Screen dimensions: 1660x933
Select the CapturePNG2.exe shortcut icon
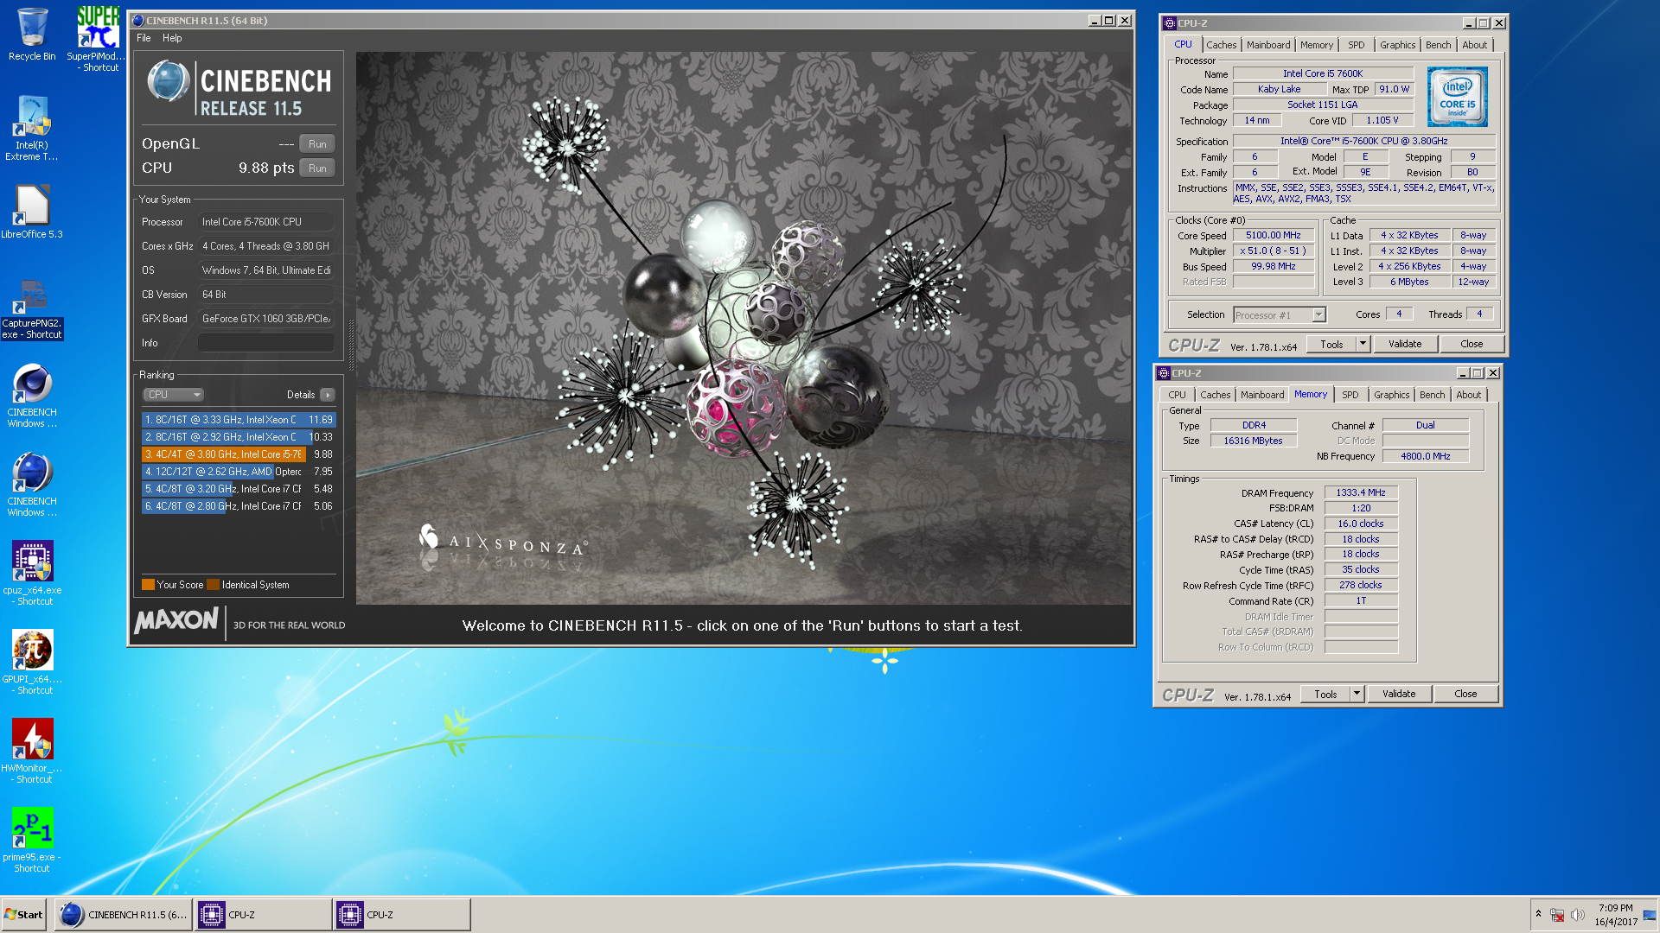click(32, 308)
